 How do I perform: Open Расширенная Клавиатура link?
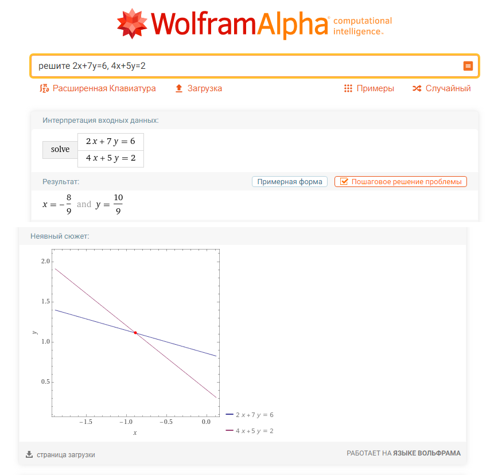point(104,88)
